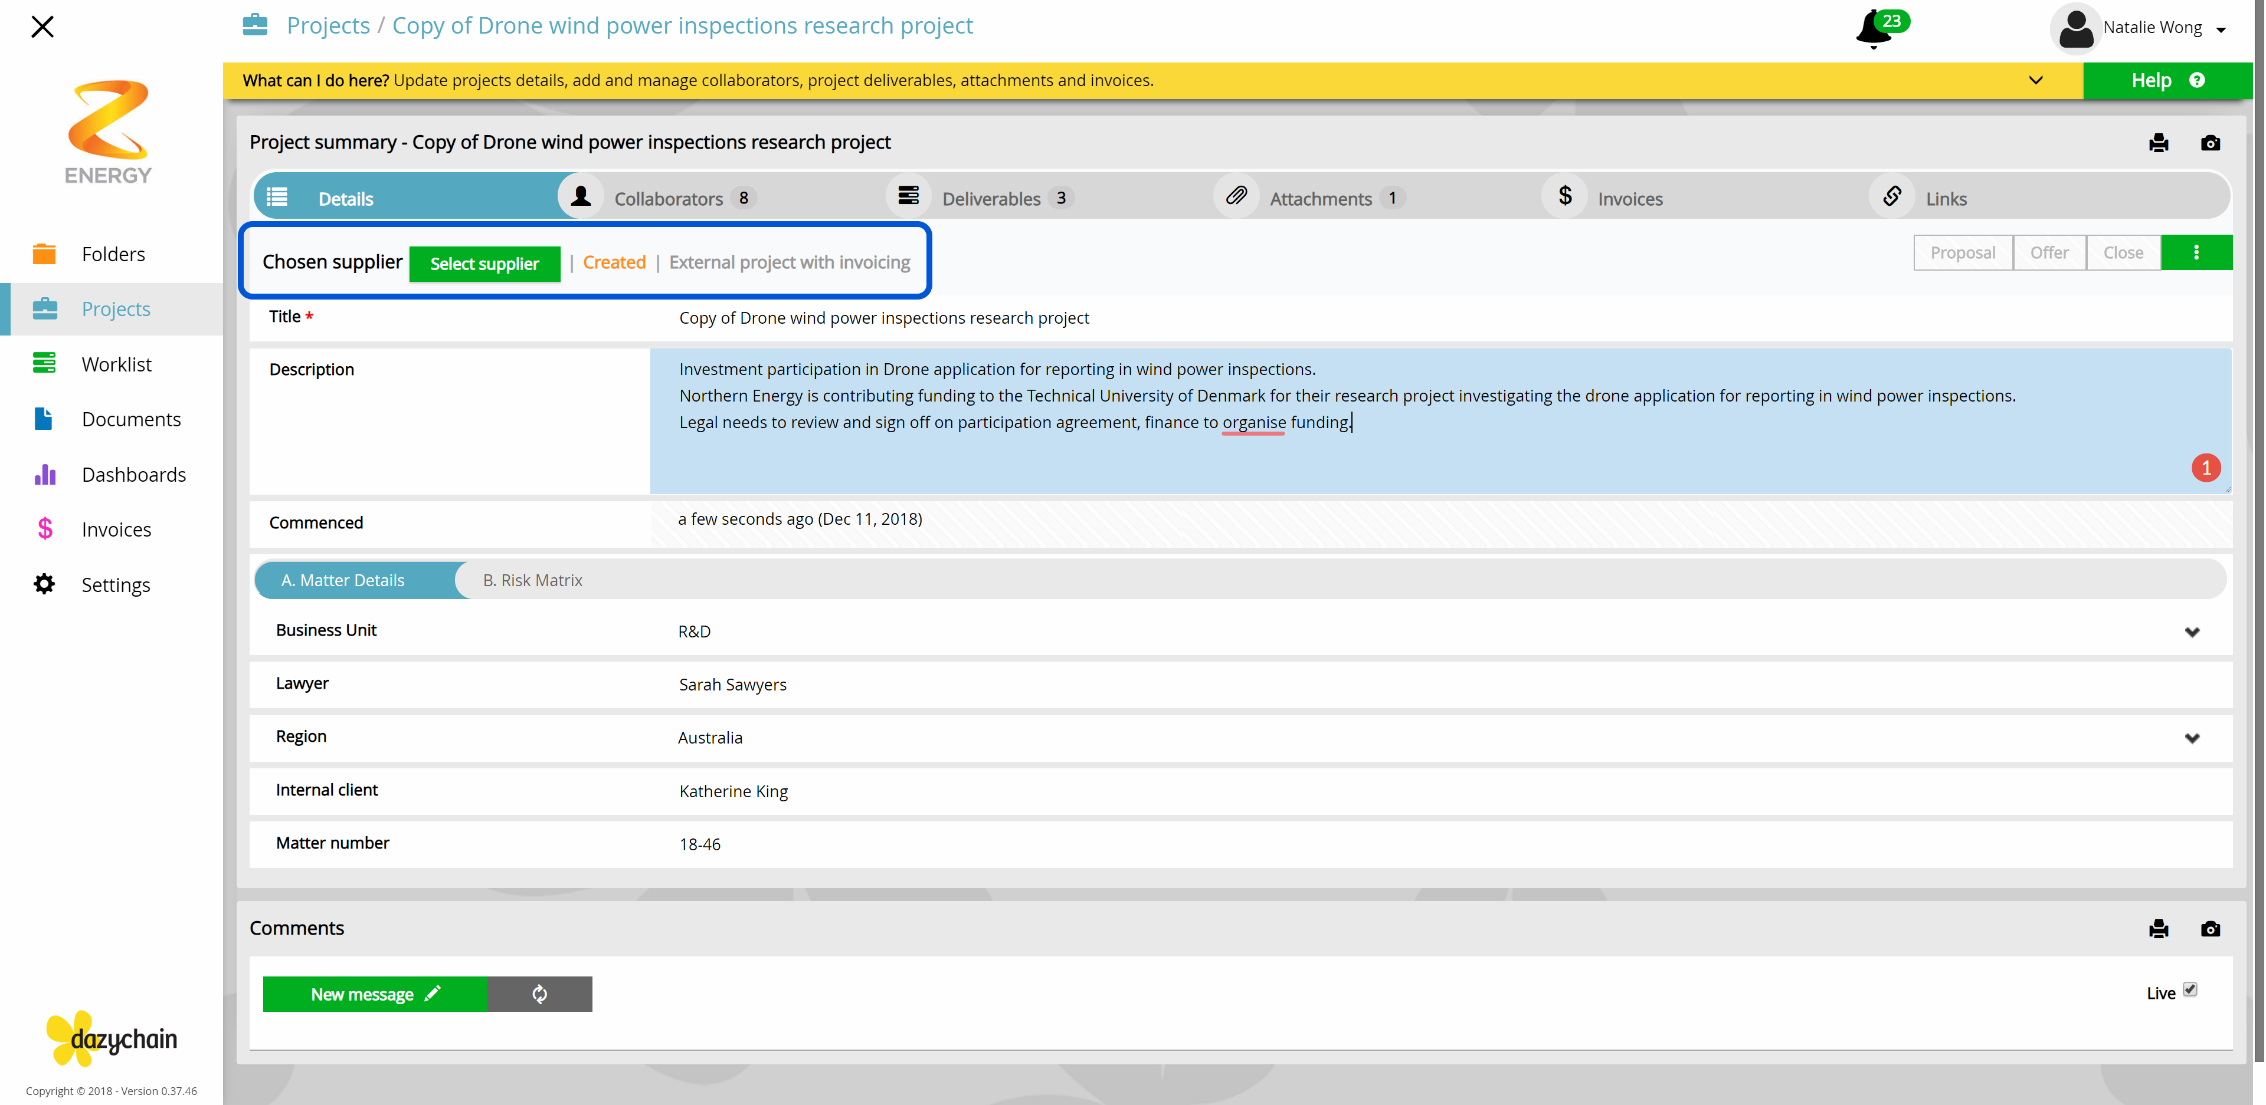
Task: Click the Invoices tab dollar icon
Action: coord(1565,195)
